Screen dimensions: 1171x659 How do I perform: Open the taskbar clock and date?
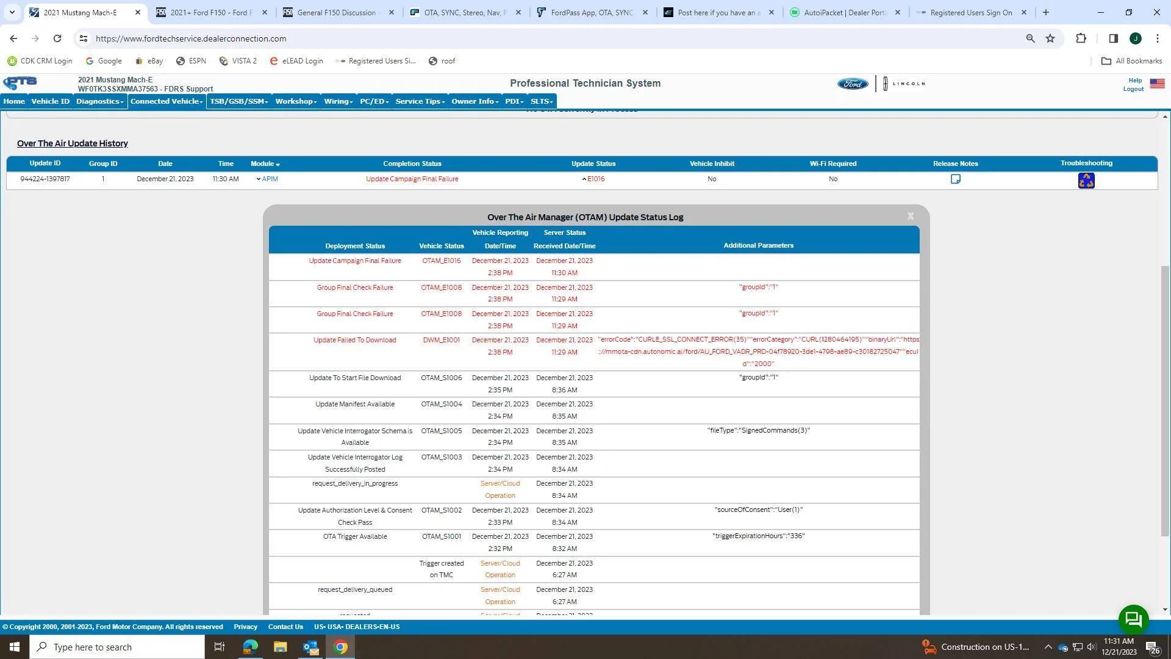point(1119,647)
